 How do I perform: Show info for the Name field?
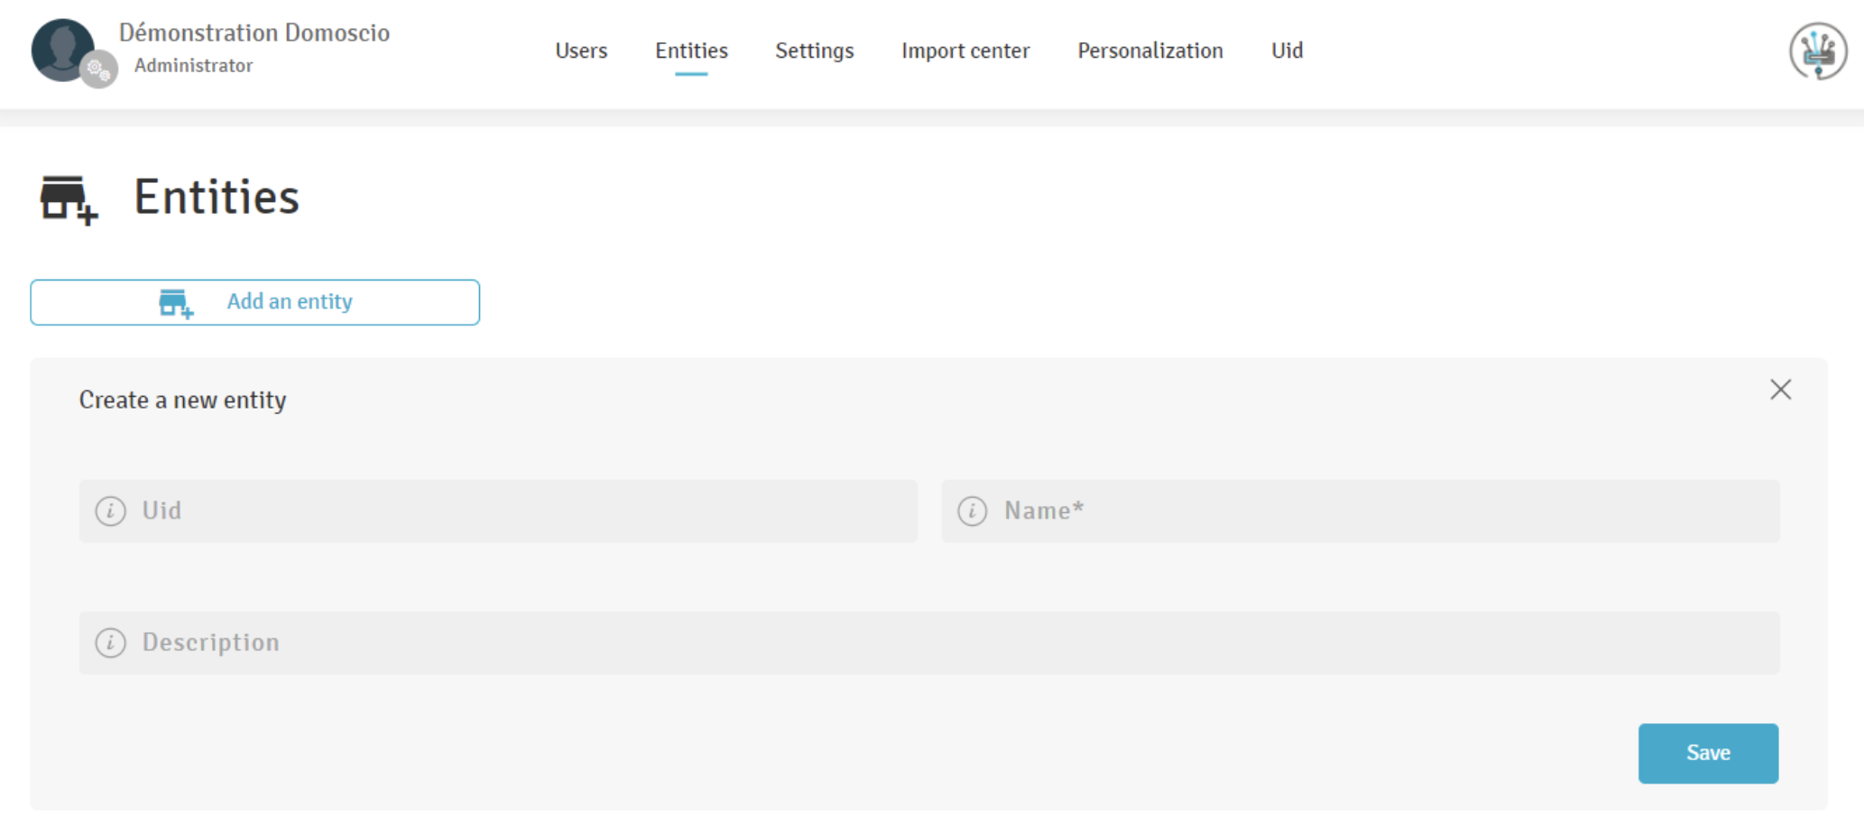click(973, 511)
